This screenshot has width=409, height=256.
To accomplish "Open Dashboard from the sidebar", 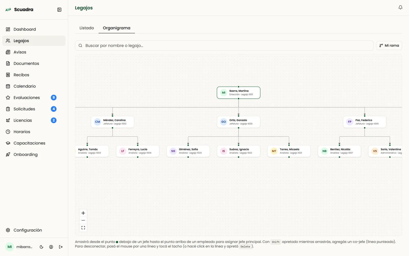I will point(34,29).
